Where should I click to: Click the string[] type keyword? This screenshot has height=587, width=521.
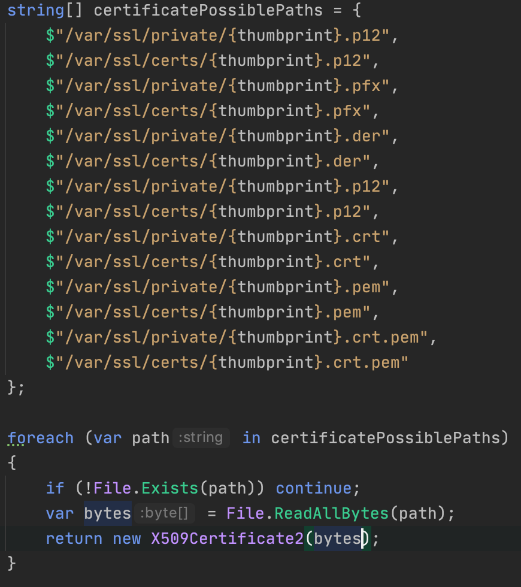point(44,10)
